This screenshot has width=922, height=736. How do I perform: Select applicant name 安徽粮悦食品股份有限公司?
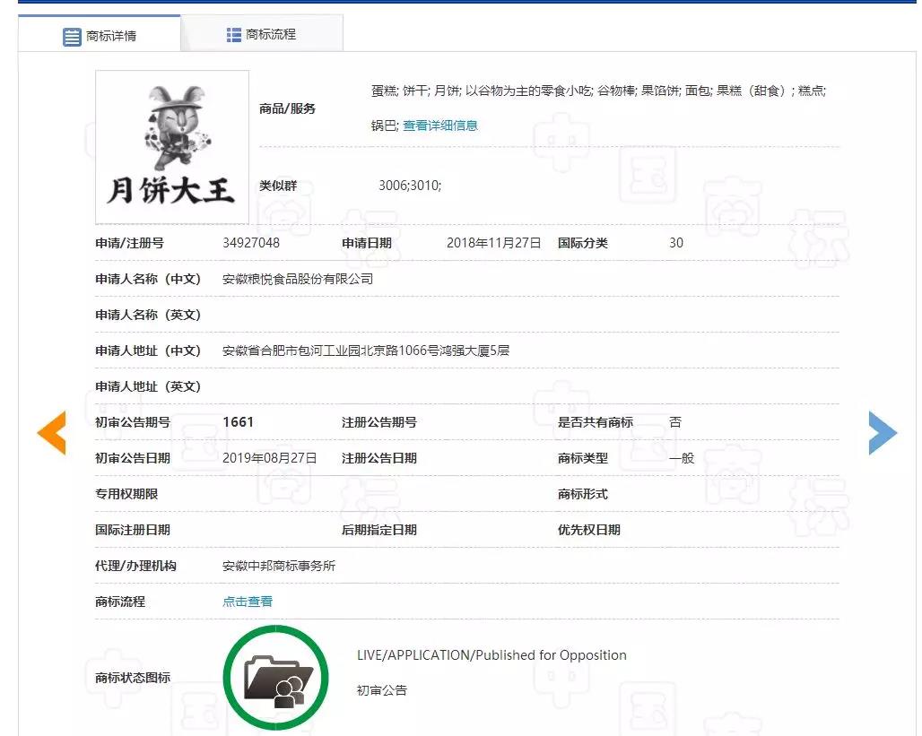tap(298, 279)
